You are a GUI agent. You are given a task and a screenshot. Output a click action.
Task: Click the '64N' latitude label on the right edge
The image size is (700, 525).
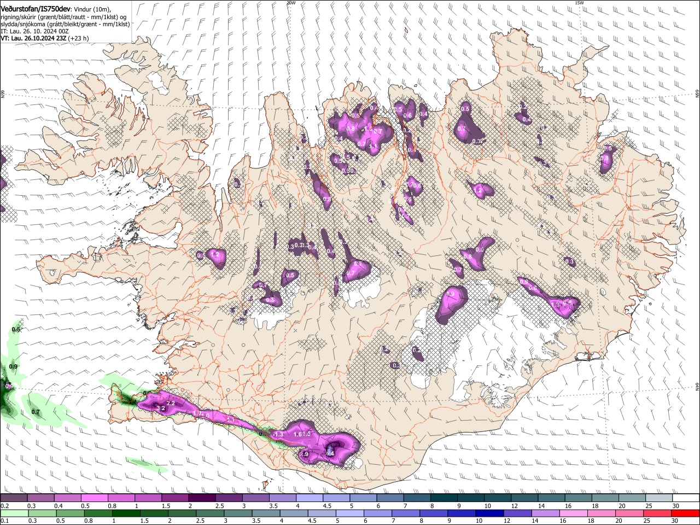[x=697, y=387]
